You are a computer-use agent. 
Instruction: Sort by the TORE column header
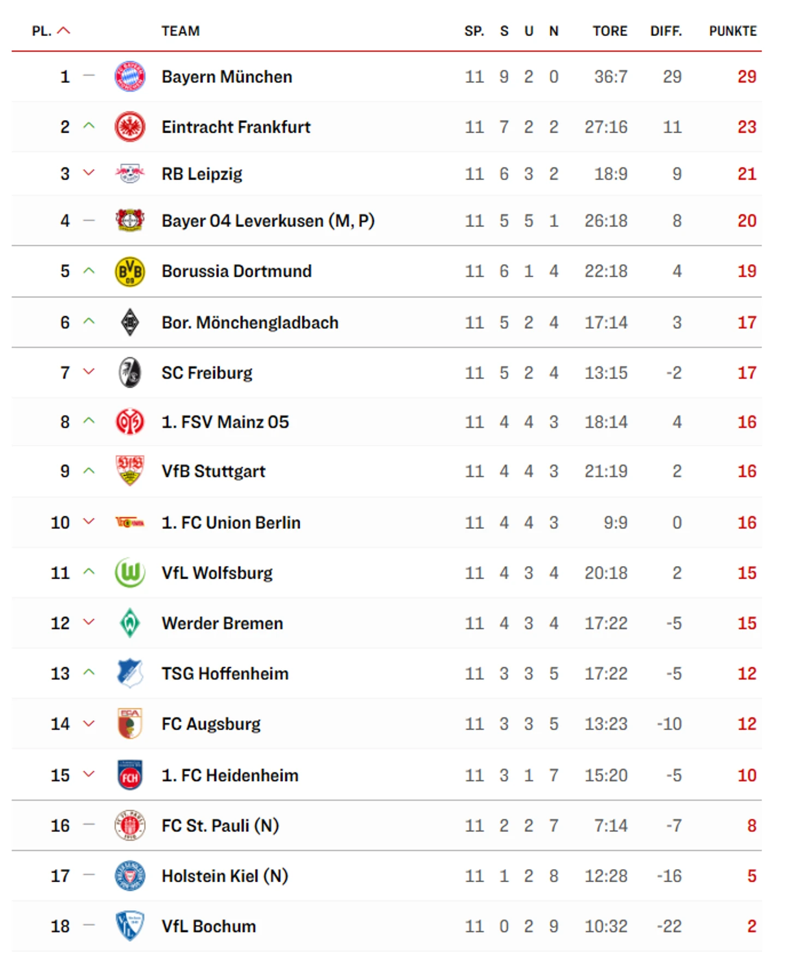(x=610, y=31)
